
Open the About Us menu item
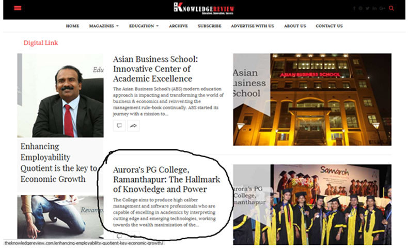[295, 26]
